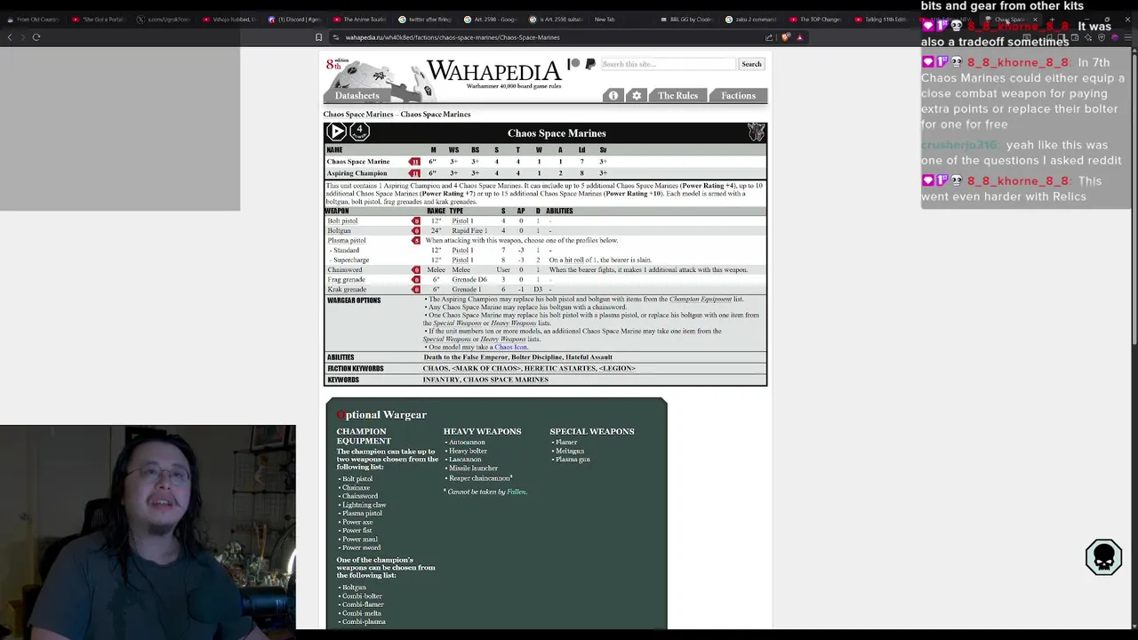Click the skull logo overlay icon
1138x640 pixels.
[x=1103, y=557]
